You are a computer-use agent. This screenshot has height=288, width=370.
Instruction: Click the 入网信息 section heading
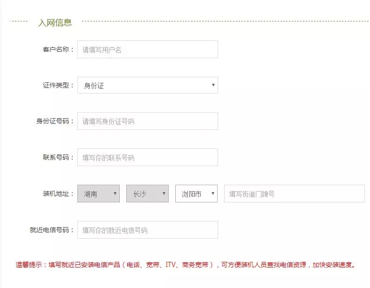tap(55, 23)
